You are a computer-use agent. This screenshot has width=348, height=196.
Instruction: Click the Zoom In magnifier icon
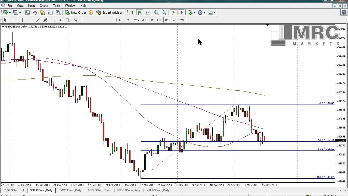click(x=156, y=13)
